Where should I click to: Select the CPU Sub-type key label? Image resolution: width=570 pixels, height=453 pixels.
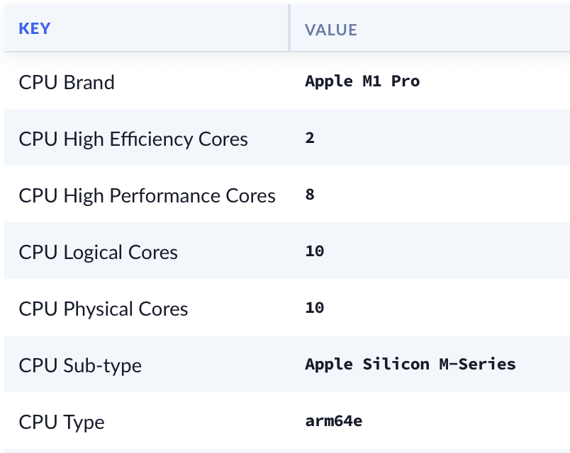(80, 365)
